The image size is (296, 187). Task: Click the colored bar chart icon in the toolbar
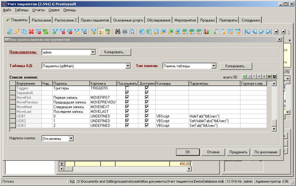[x=206, y=31]
